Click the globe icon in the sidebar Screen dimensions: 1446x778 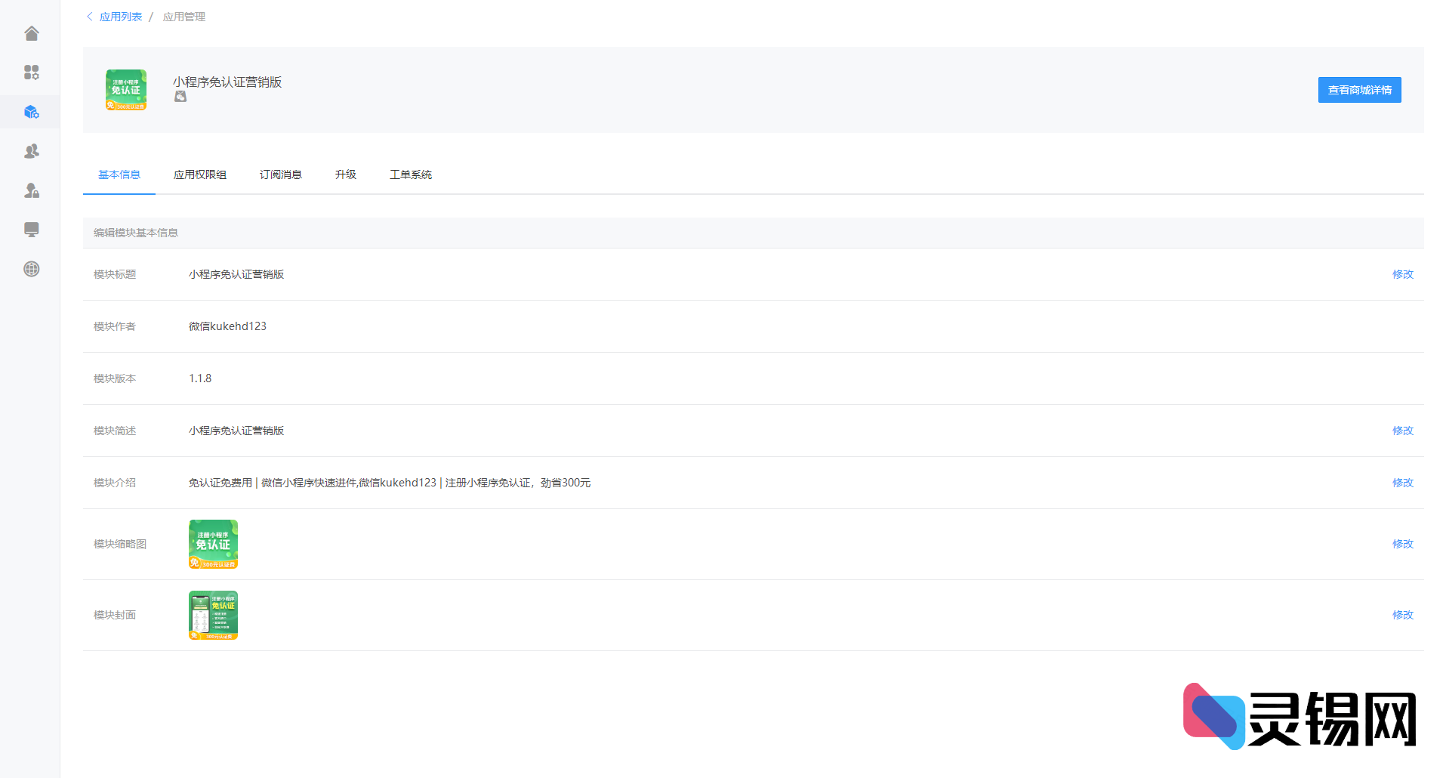31,269
